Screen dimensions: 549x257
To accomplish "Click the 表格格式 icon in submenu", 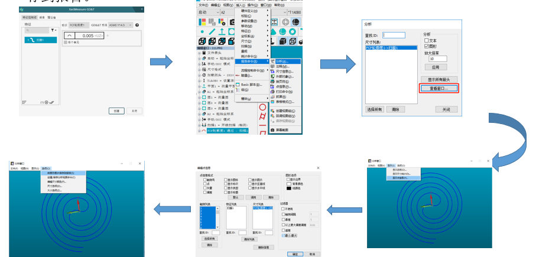I will 272,101.
